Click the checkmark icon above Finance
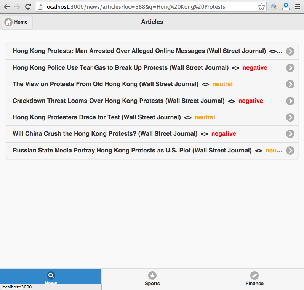Image resolution: width=304 pixels, height=290 pixels. pos(254,276)
